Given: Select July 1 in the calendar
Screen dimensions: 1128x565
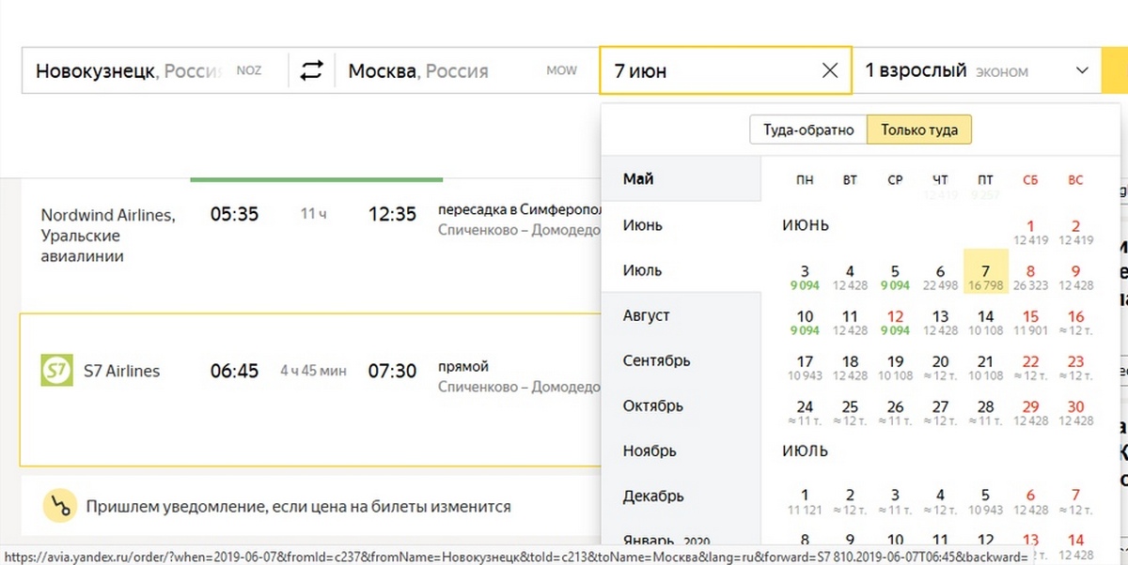Looking at the screenshot, I should coord(805,501).
